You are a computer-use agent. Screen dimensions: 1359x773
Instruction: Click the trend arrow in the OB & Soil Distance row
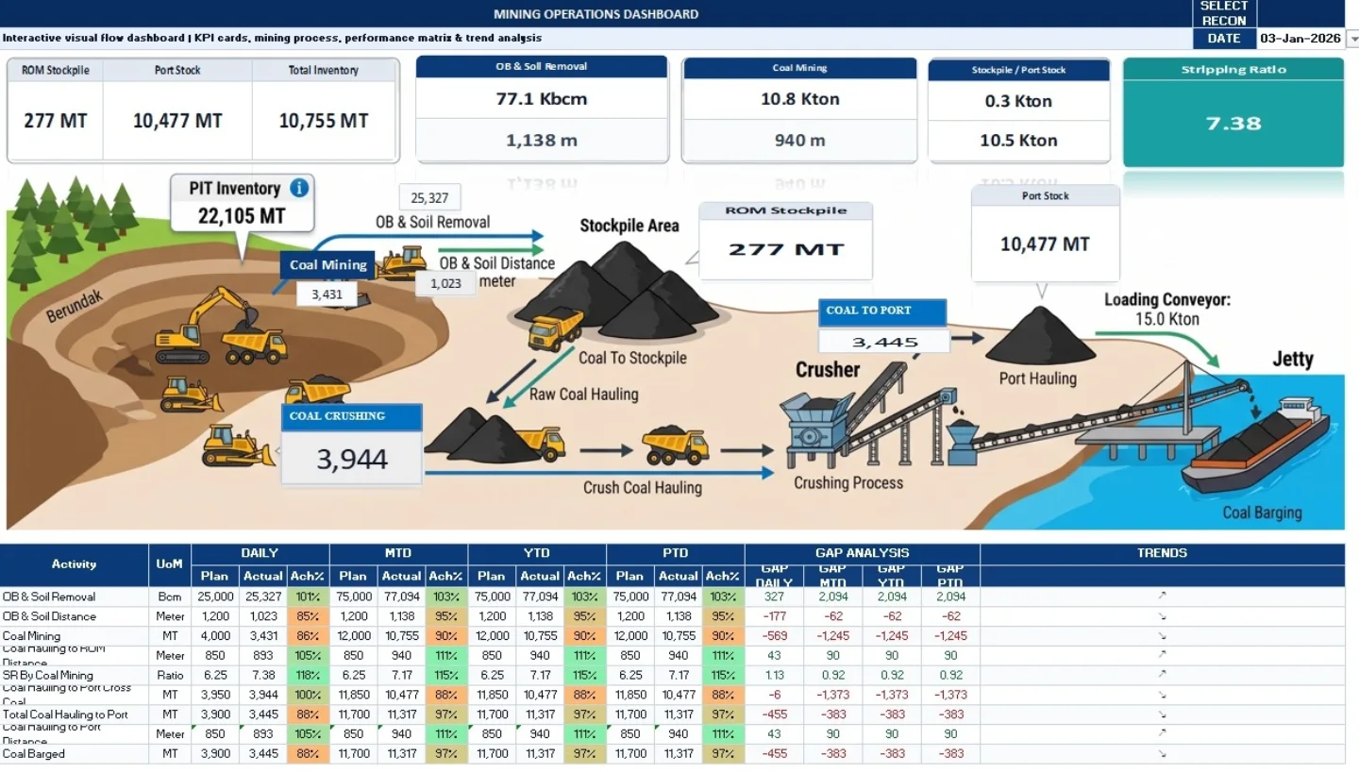click(1162, 616)
